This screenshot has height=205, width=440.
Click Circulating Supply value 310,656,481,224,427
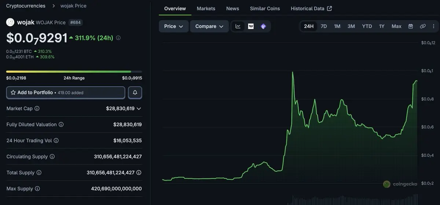(118, 157)
